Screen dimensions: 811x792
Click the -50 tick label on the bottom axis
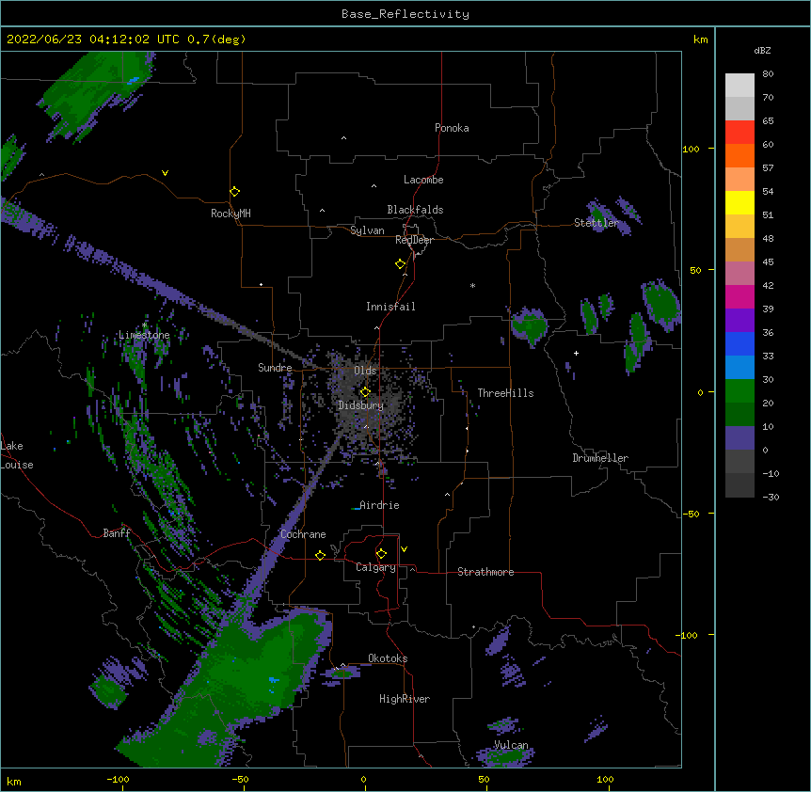(x=240, y=779)
